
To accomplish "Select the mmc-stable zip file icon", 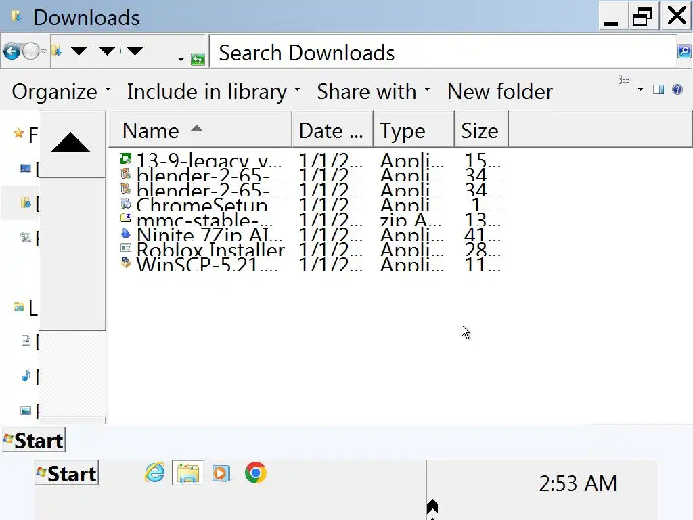I will (x=126, y=217).
